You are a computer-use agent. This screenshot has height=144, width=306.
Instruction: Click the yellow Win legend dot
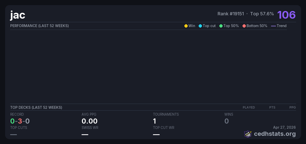coord(186,26)
